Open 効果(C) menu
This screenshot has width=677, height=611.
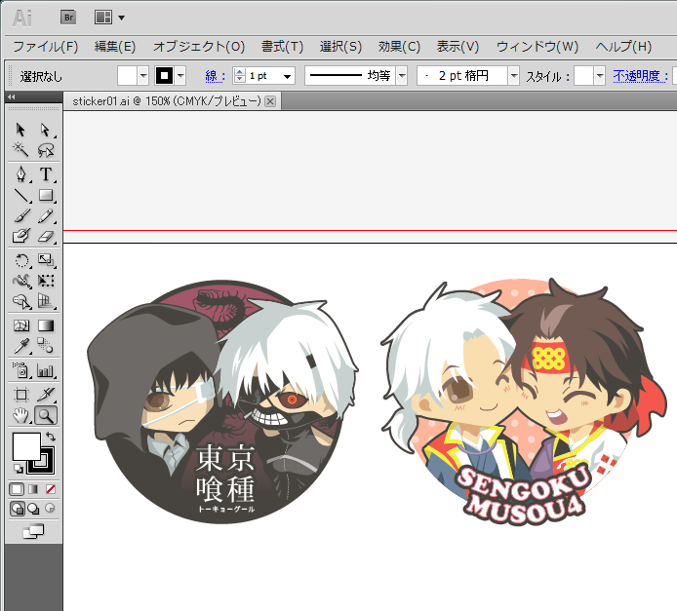399,46
